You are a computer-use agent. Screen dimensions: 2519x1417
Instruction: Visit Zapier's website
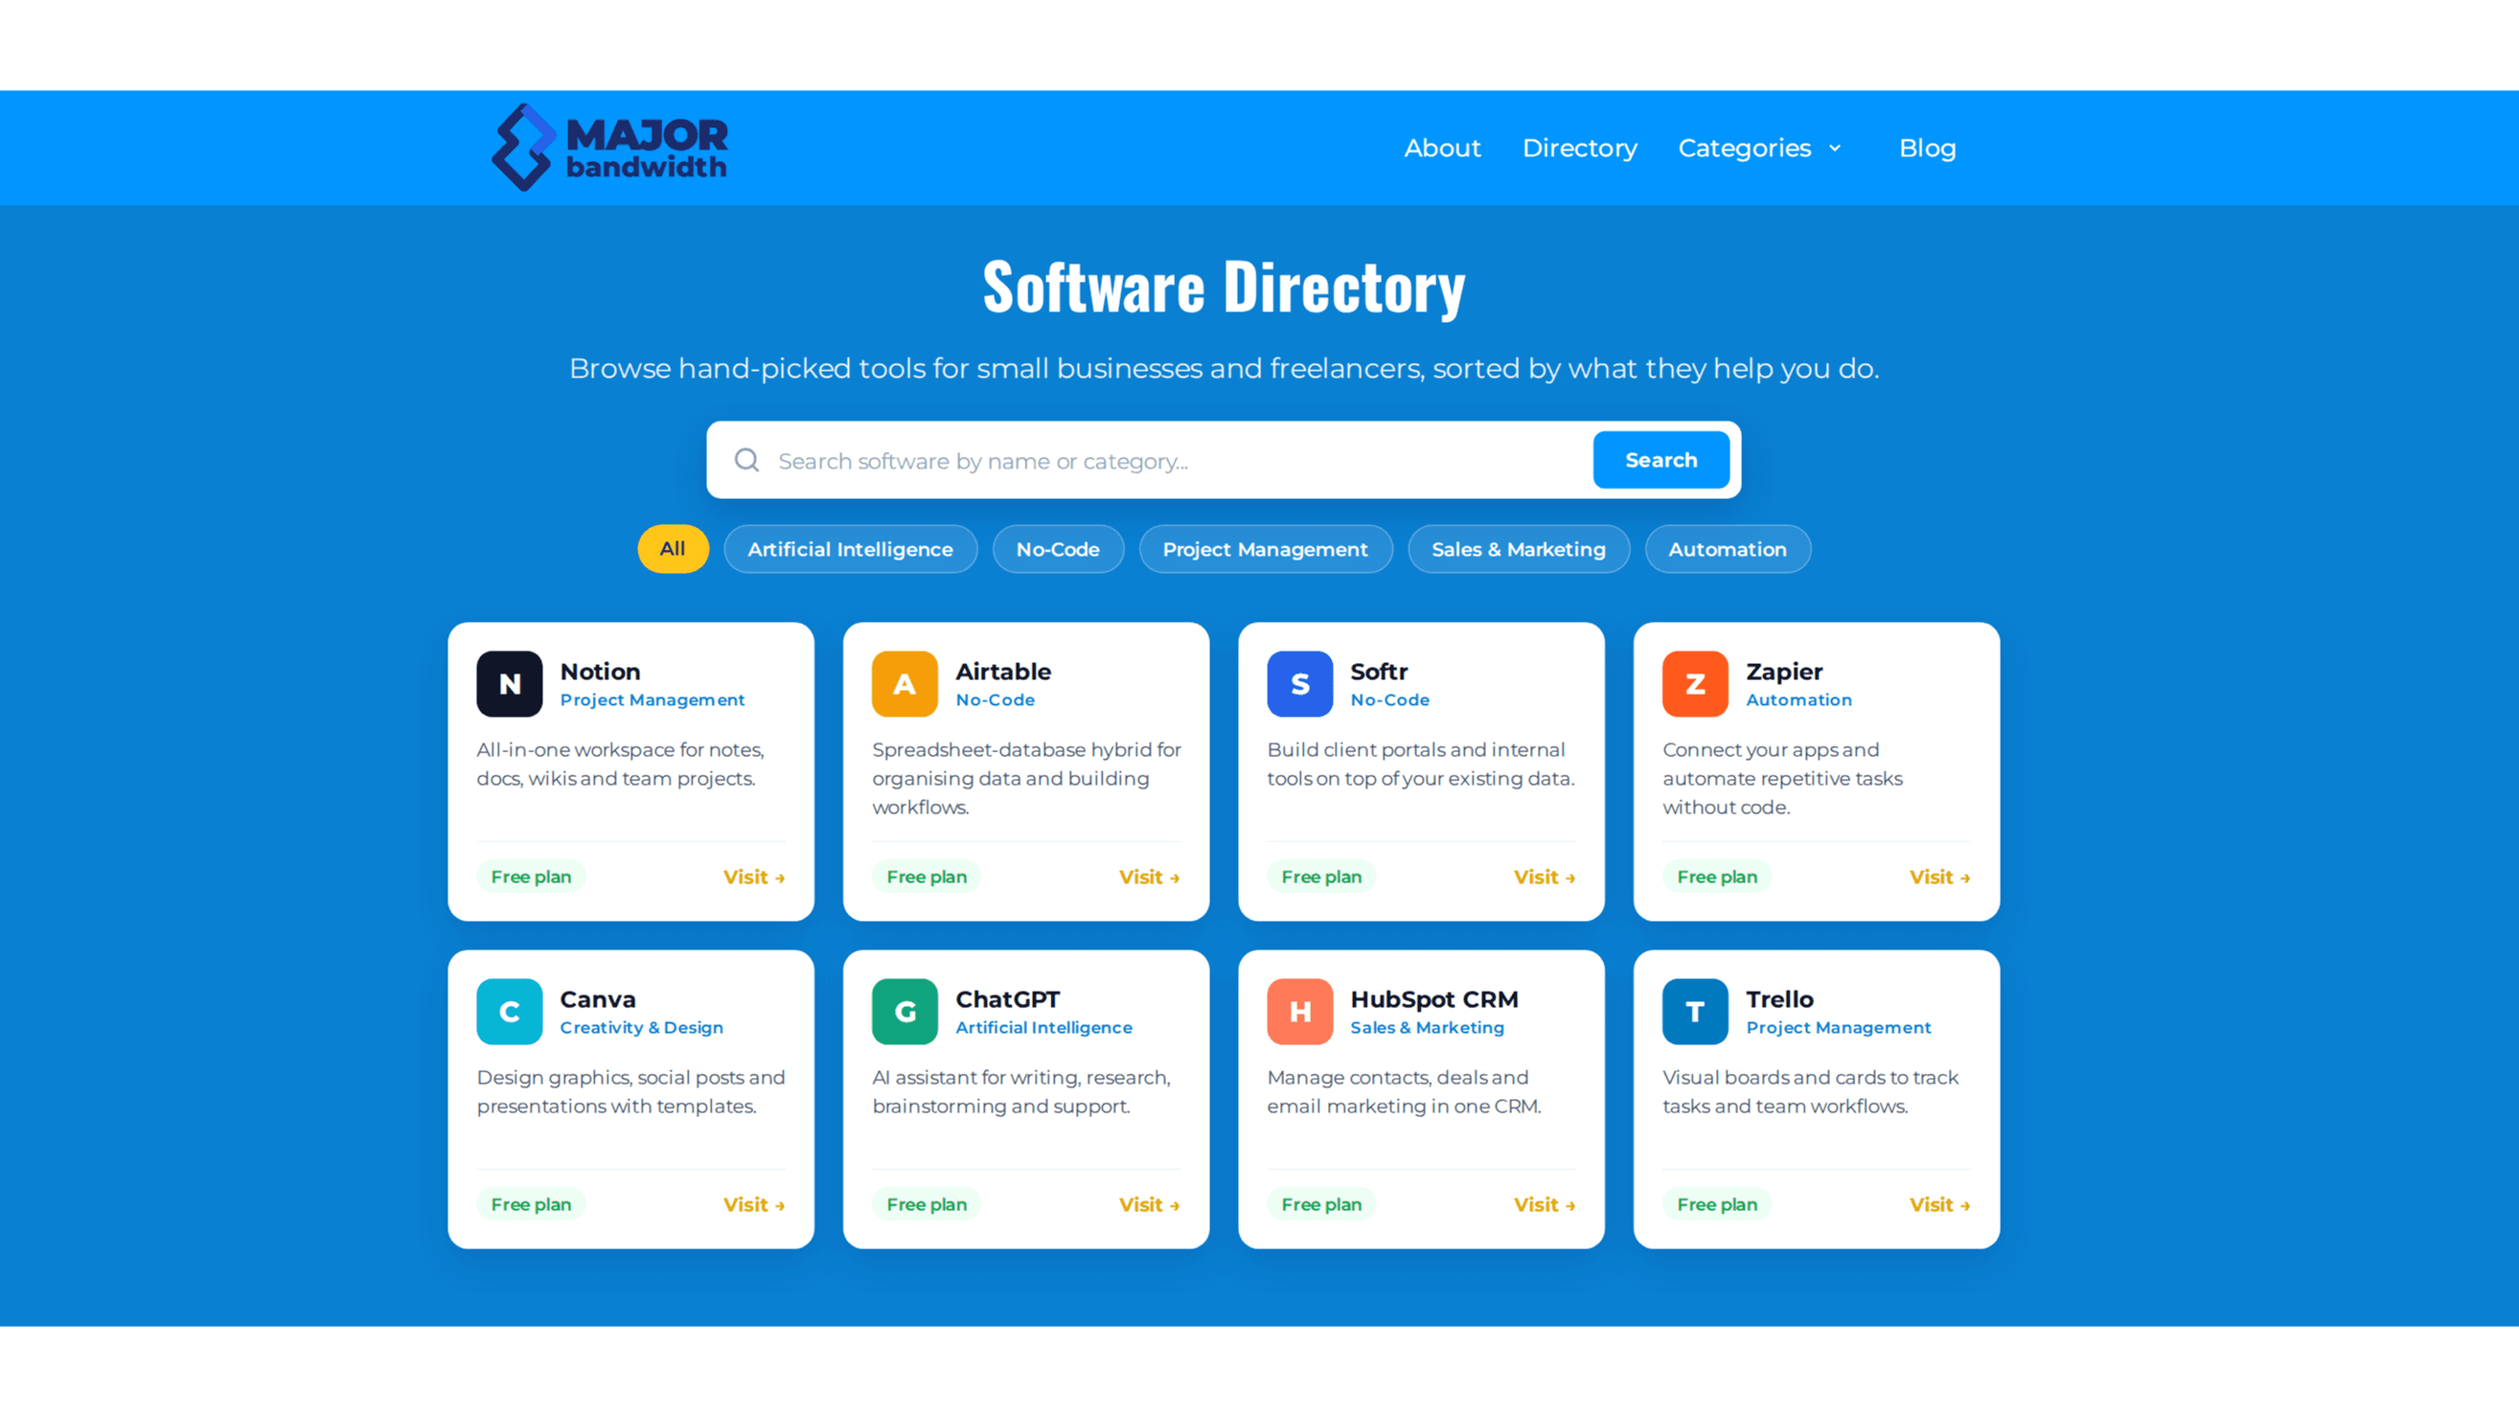[x=1939, y=878]
